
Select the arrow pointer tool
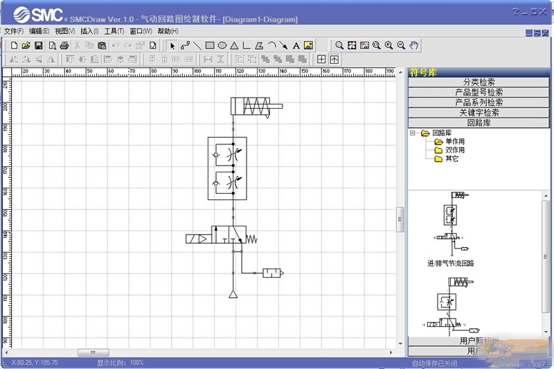pos(172,45)
